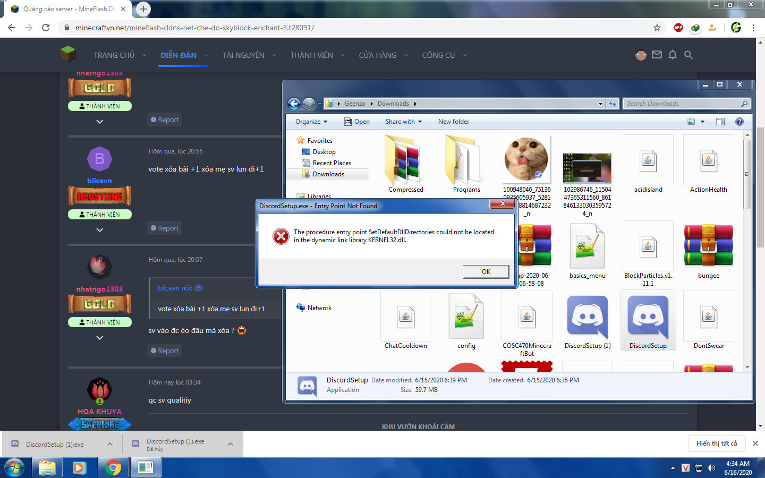Expand the CÔNG CỤ dropdown arrow
The width and height of the screenshot is (765, 478).
pyautogui.click(x=465, y=55)
